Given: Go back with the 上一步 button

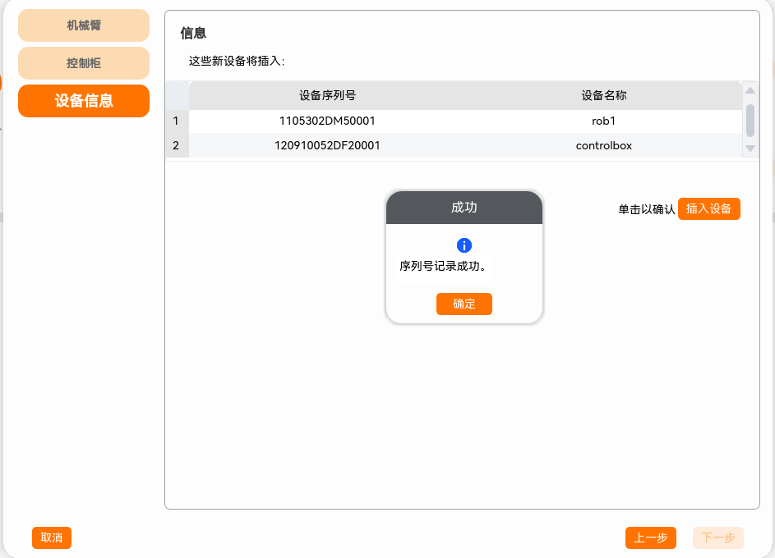Looking at the screenshot, I should coord(650,537).
